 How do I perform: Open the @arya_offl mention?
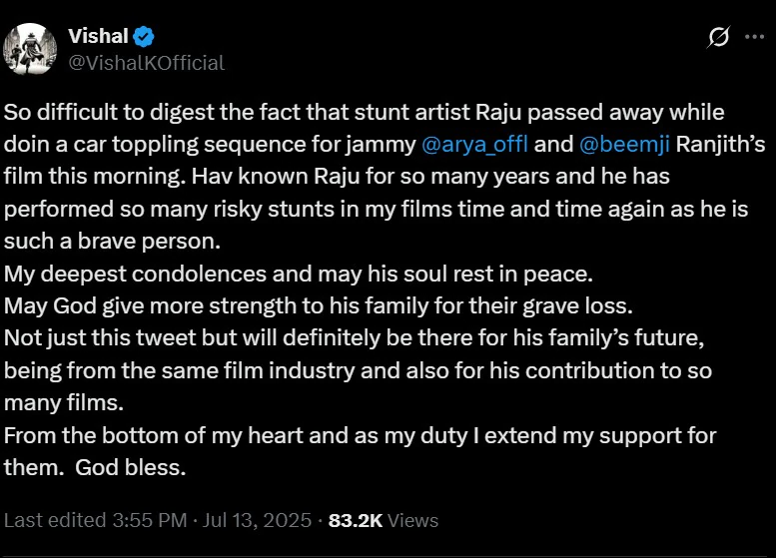475,144
